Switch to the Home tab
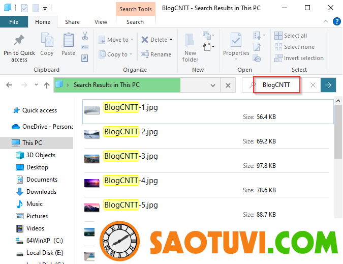 pyautogui.click(x=43, y=22)
